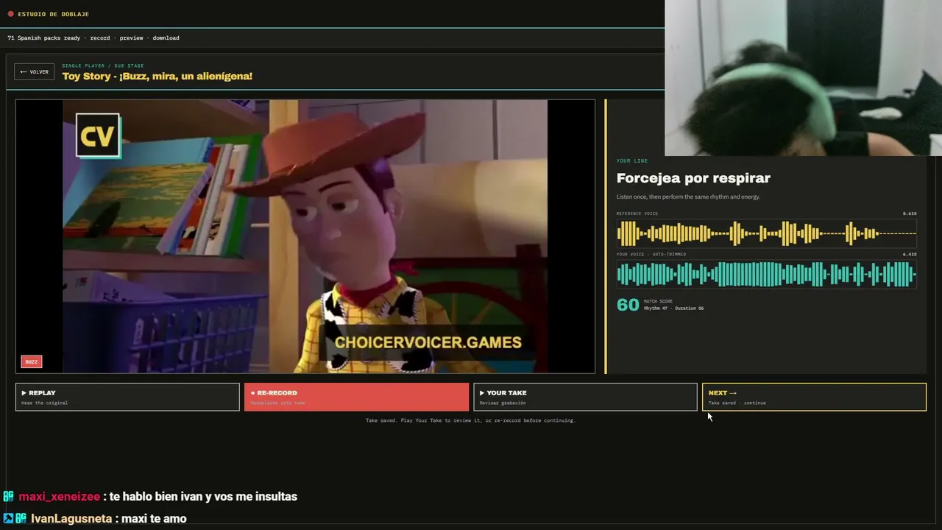The width and height of the screenshot is (942, 530).
Task: Click the CV logo on the video
Action: (x=98, y=135)
